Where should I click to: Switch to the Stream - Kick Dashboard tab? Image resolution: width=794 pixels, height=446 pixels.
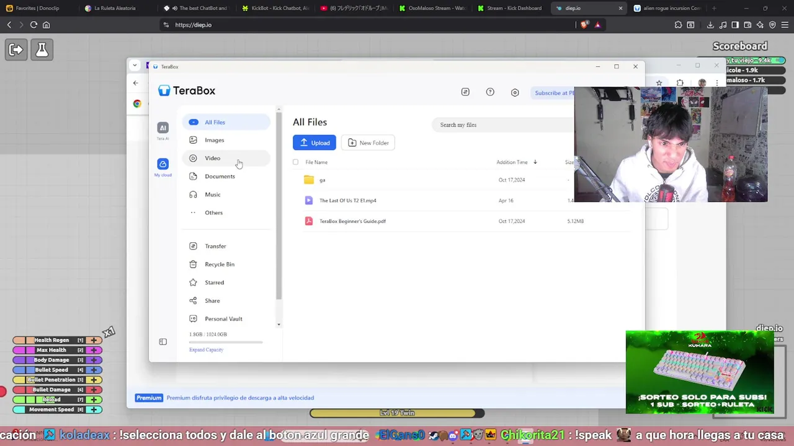point(509,8)
